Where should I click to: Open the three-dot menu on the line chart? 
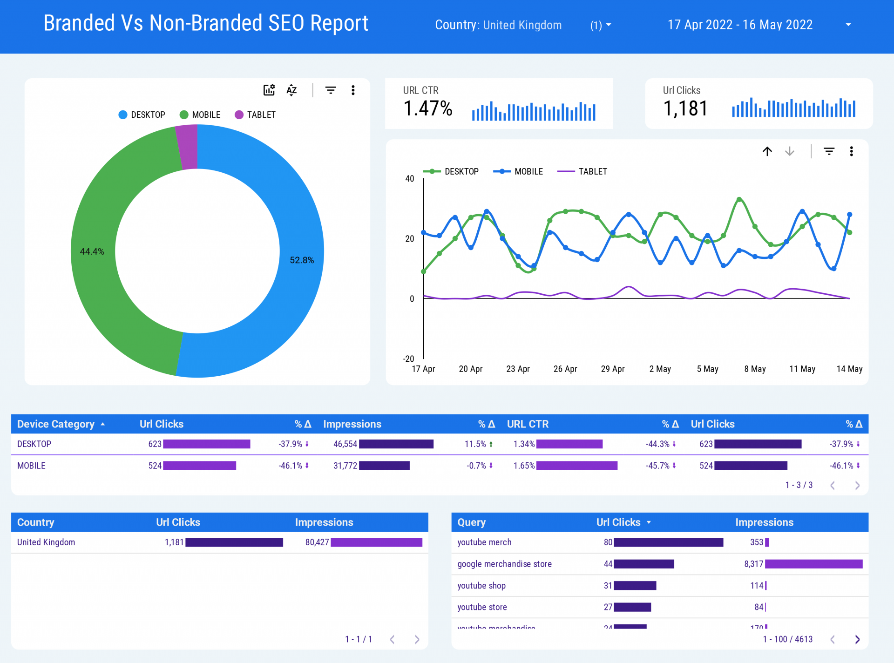[852, 151]
